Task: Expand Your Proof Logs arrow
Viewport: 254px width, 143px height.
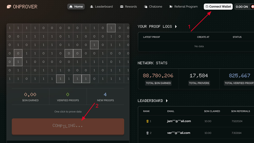Action: tap(176, 26)
